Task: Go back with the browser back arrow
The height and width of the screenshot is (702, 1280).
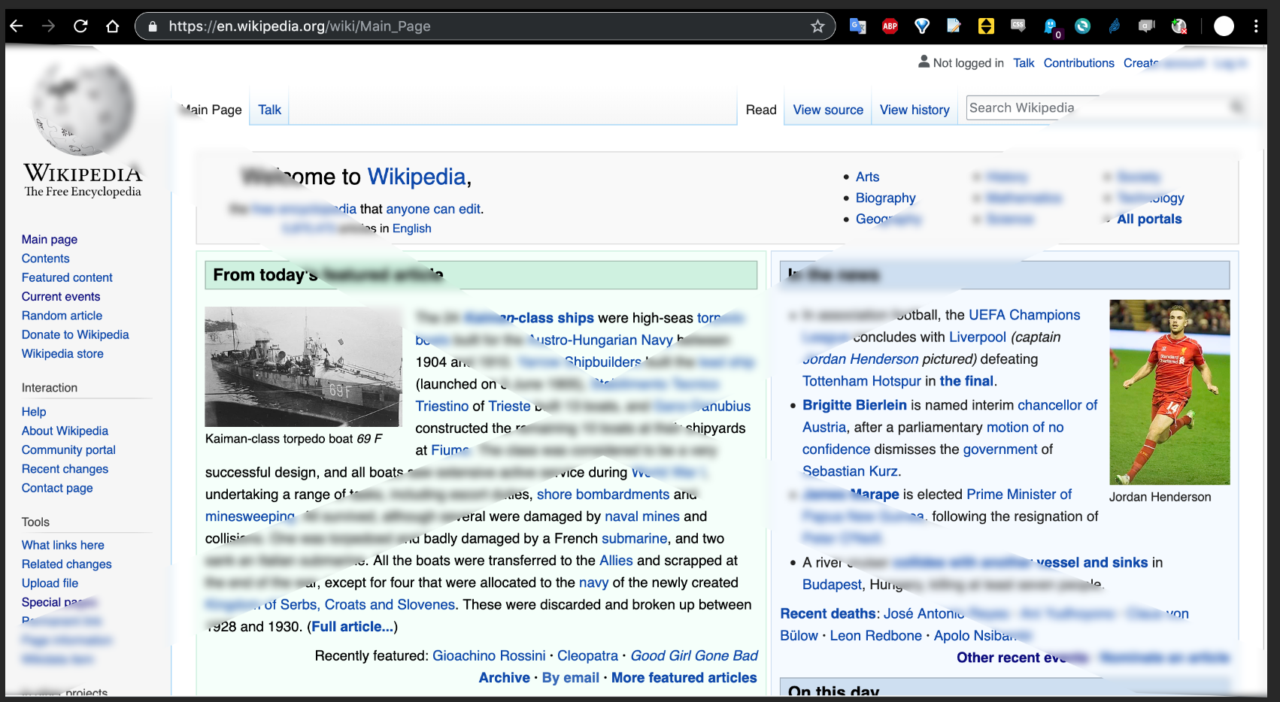Action: tap(17, 26)
